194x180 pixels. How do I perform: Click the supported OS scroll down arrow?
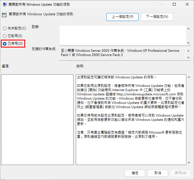pos(188,58)
